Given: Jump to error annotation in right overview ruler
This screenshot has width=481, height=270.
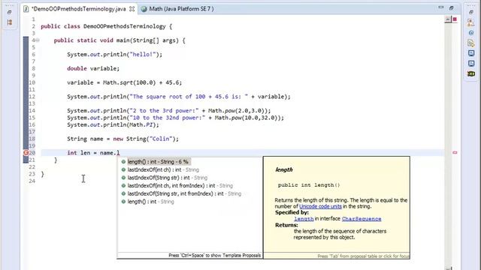Looking at the screenshot, I should tap(455, 152).
